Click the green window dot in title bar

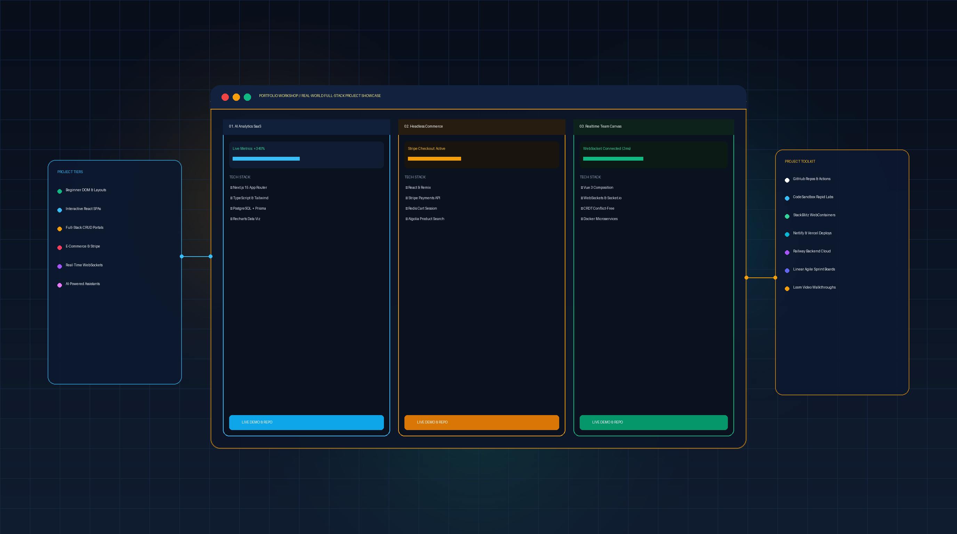pos(248,97)
